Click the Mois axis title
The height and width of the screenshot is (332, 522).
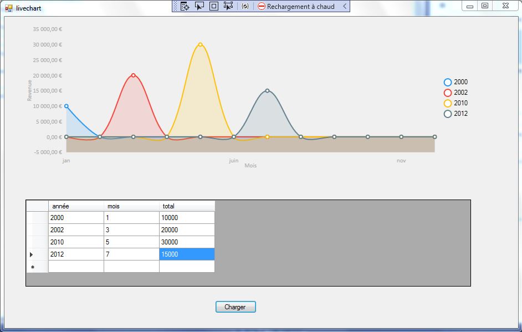pyautogui.click(x=250, y=166)
